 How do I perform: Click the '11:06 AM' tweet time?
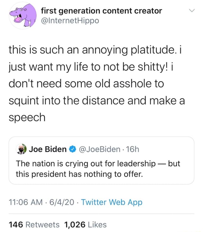click(26, 202)
